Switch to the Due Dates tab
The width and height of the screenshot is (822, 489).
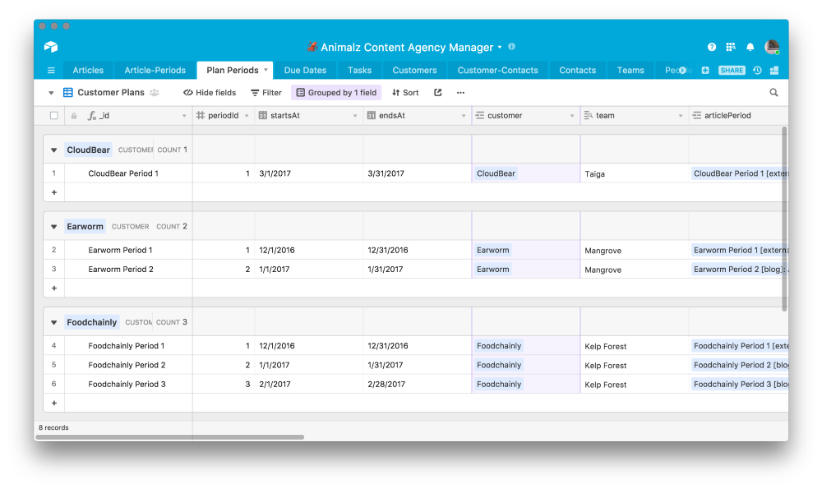click(305, 70)
